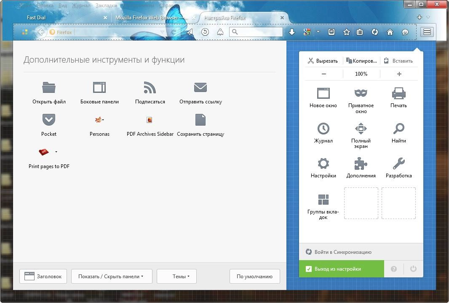Close the Fast Dial tab
Image resolution: width=449 pixels, height=303 pixels.
[105, 18]
